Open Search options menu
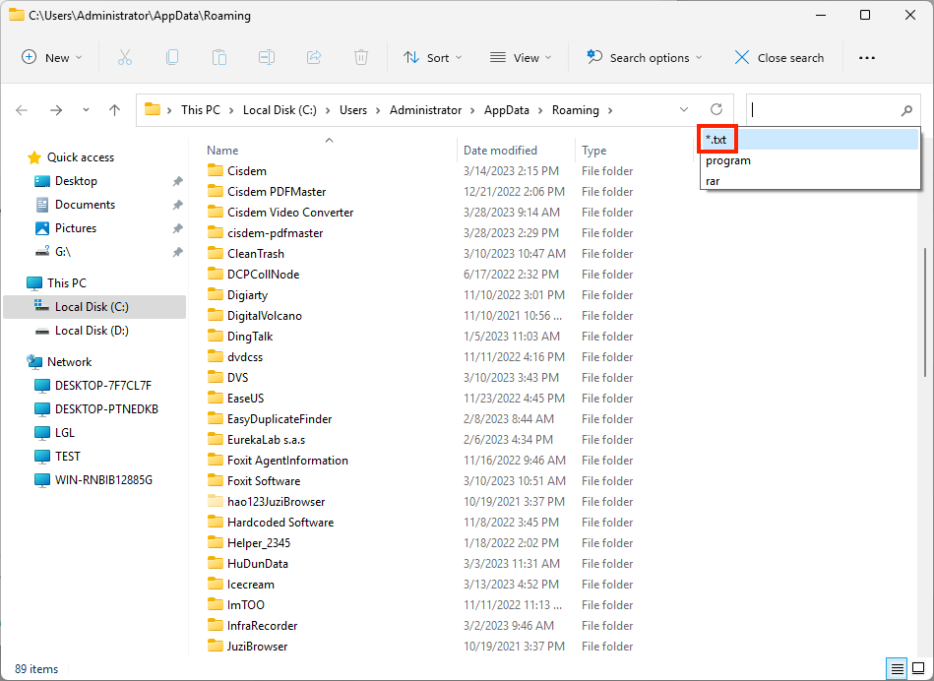This screenshot has width=934, height=681. tap(643, 57)
